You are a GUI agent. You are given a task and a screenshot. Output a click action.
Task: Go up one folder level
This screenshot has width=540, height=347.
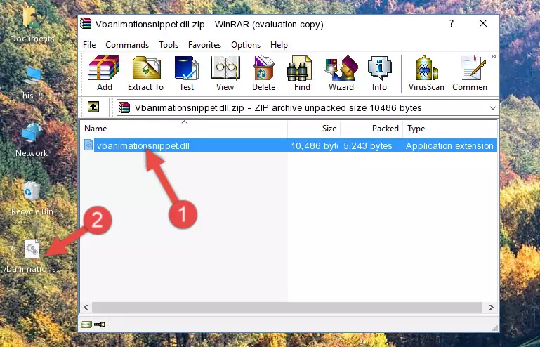pyautogui.click(x=93, y=107)
